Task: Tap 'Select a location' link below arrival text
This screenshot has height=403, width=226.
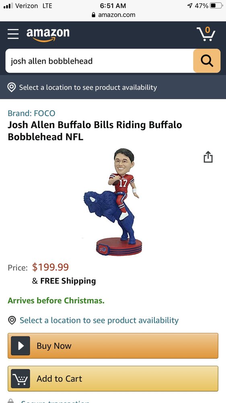Action: coord(99,320)
